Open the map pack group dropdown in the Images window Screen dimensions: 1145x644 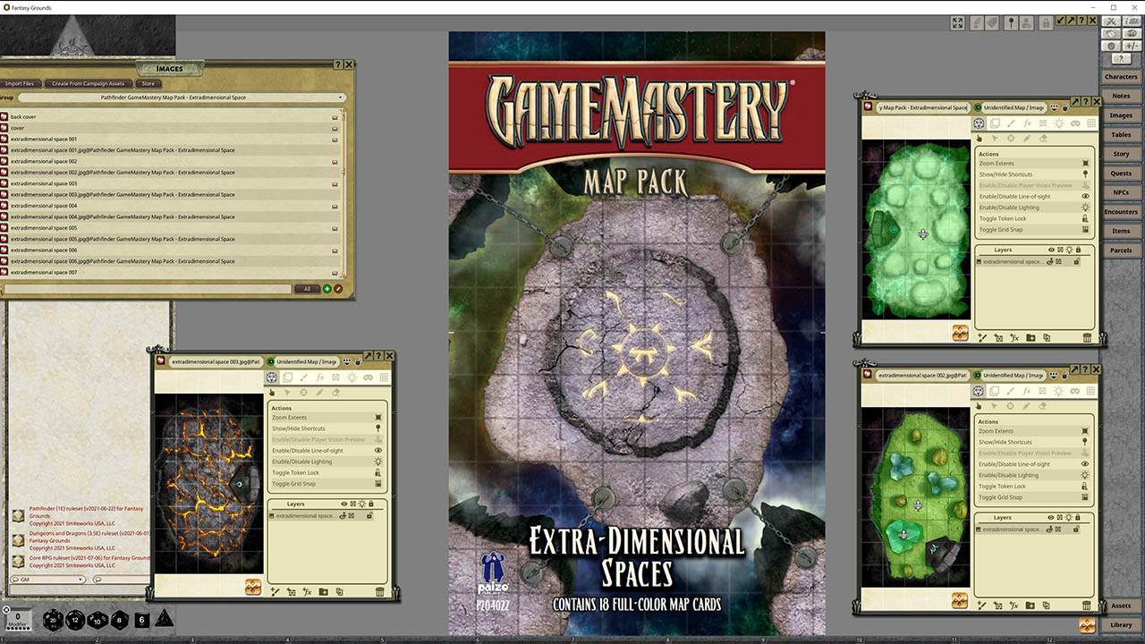[x=341, y=97]
